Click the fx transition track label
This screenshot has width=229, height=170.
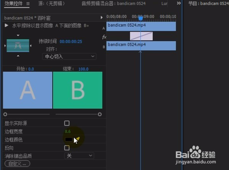pyautogui.click(x=104, y=37)
